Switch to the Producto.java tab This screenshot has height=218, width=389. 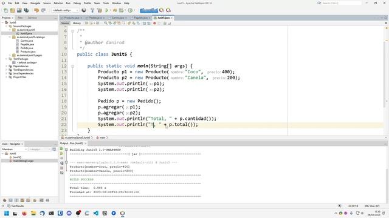[x=72, y=18]
